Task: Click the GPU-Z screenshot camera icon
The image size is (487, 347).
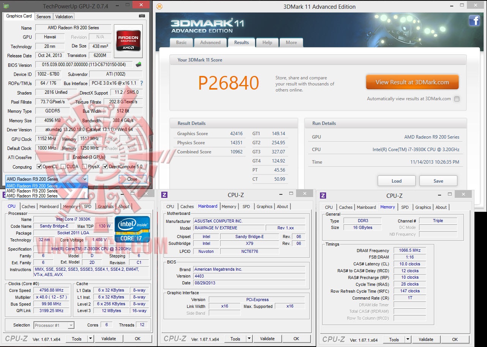Action: pyautogui.click(x=142, y=16)
